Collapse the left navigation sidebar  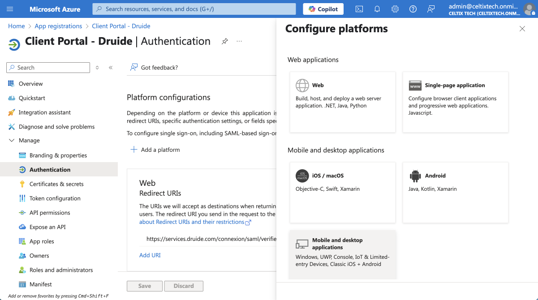(111, 68)
